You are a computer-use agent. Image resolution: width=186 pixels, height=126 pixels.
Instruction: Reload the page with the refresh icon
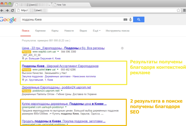13,10
